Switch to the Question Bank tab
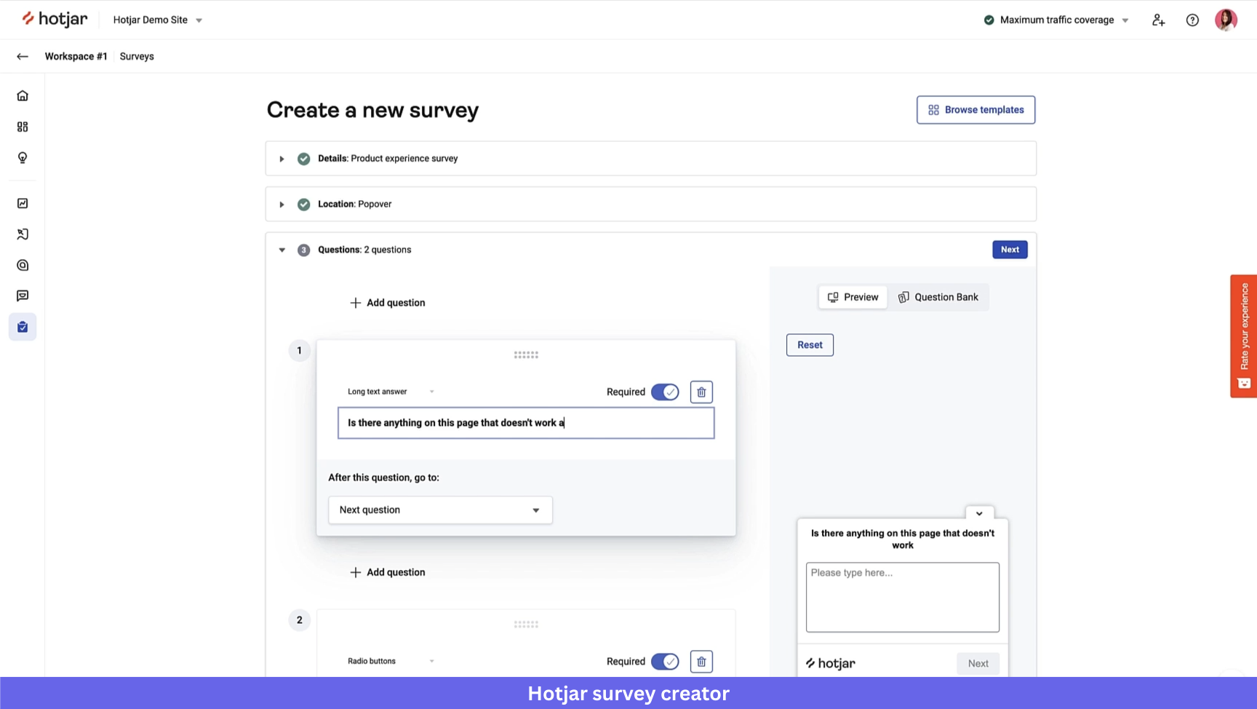Screen dimensions: 1257x709 [x=938, y=297]
